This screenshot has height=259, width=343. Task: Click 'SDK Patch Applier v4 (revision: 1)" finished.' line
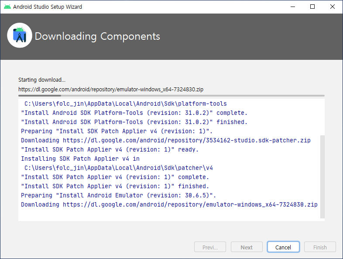(x=115, y=186)
